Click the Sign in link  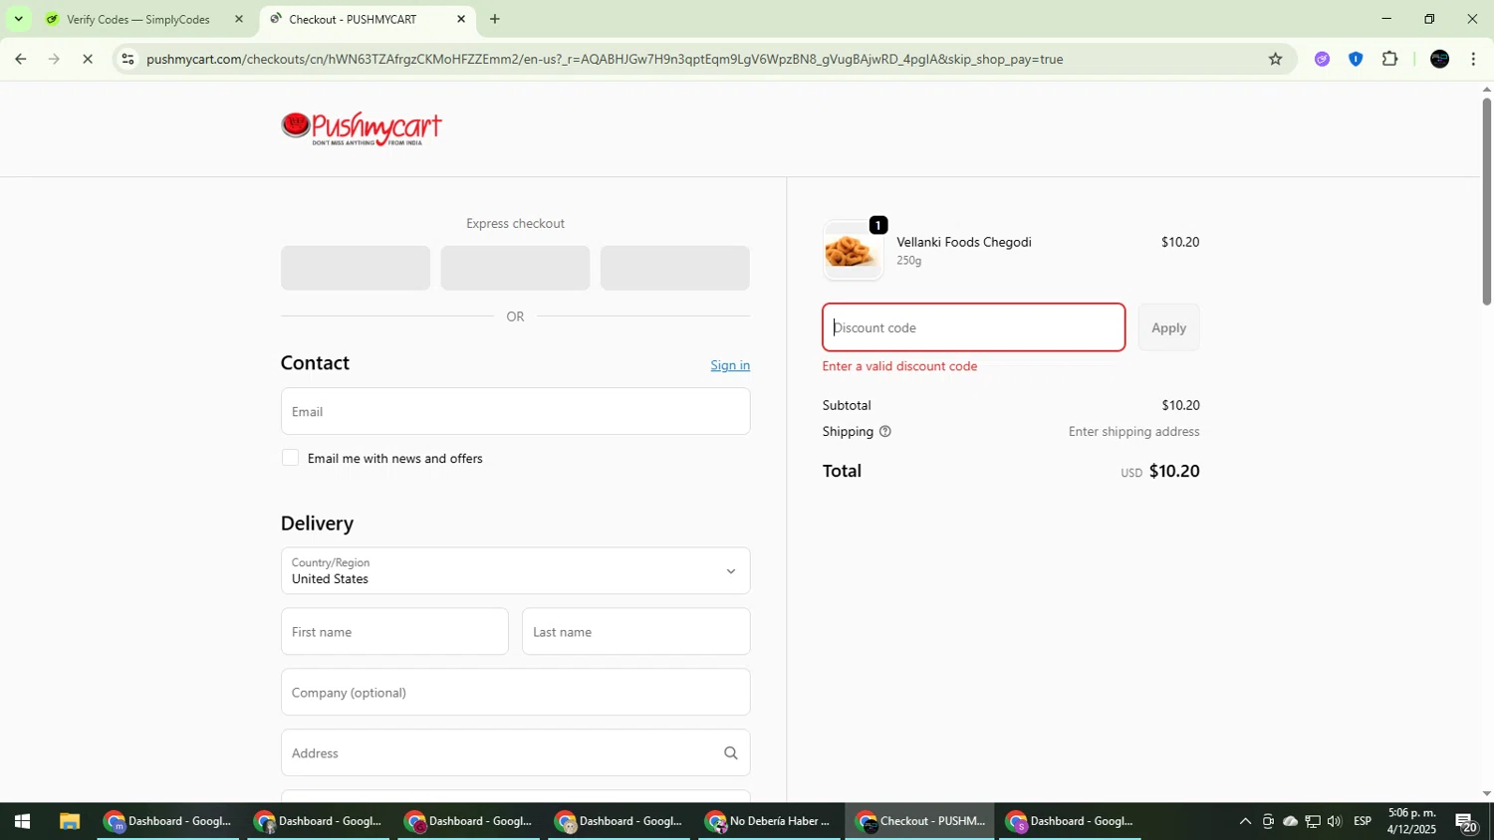point(730,365)
